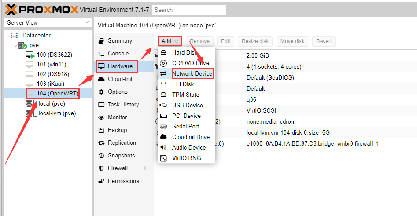Click the VirtIO RNG dice icon
This screenshot has height=216, width=417.
pos(163,158)
